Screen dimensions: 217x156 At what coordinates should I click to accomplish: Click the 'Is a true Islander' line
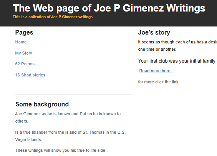(70, 132)
